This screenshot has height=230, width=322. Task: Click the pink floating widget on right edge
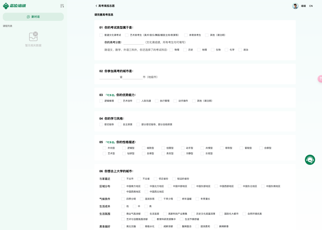(320, 79)
